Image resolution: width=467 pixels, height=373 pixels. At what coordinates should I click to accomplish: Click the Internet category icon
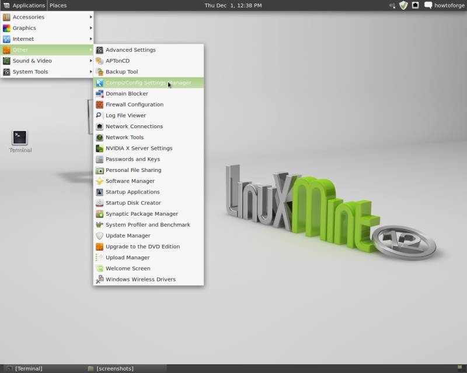6,39
